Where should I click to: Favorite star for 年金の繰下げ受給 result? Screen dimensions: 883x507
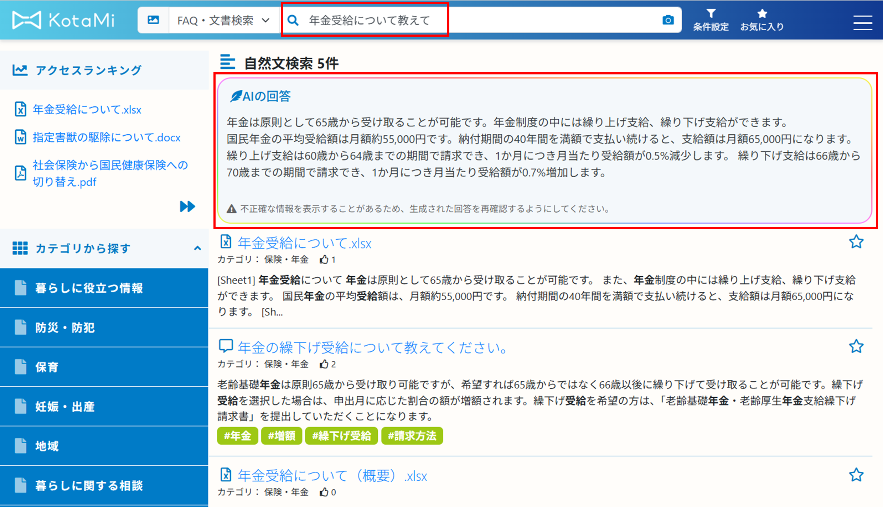pyautogui.click(x=856, y=346)
